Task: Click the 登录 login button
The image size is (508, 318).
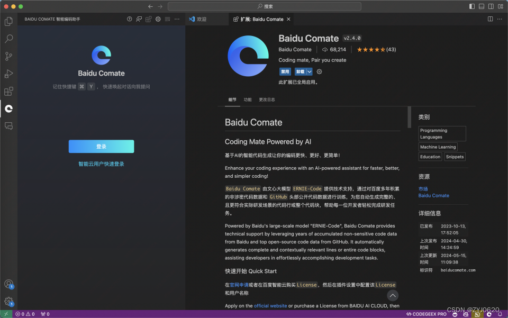Action: (102, 147)
